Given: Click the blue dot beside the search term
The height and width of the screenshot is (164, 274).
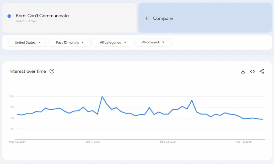Looking at the screenshot, I should (9, 16).
